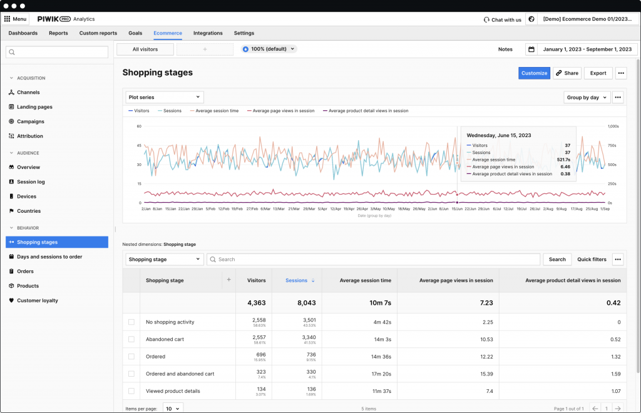Open the Goals tab
The width and height of the screenshot is (641, 413).
[135, 33]
